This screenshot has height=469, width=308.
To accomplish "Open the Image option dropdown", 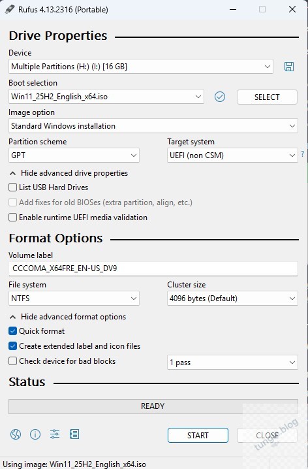I will click(x=153, y=126).
